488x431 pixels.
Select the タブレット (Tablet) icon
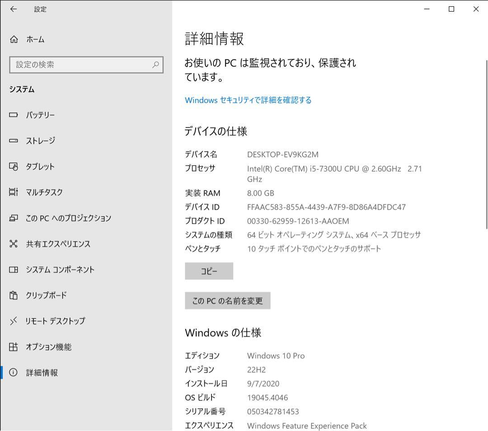tap(14, 167)
